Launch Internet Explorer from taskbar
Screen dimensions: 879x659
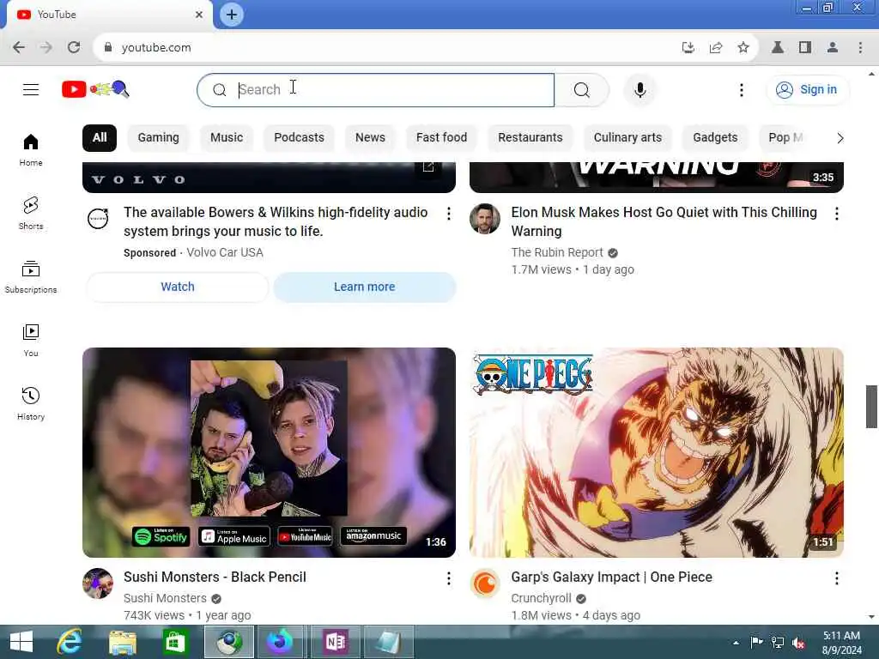coord(70,642)
